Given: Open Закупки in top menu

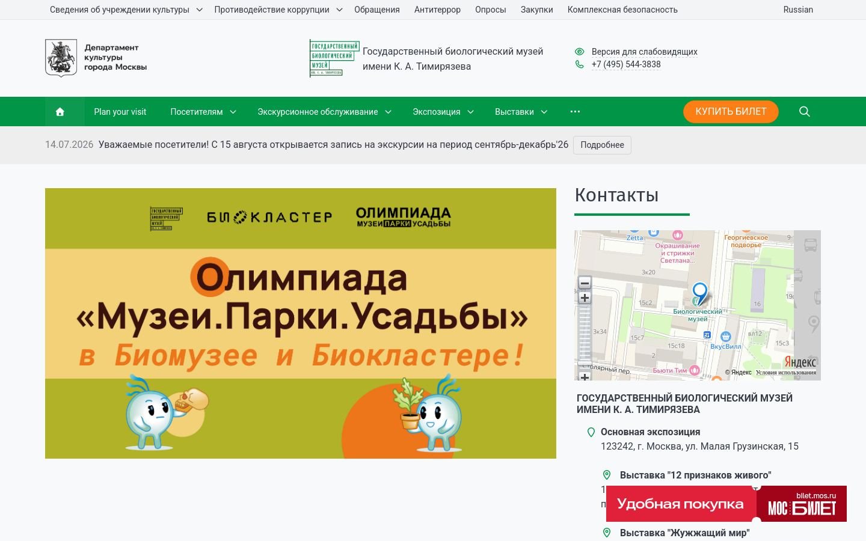Looking at the screenshot, I should click(x=537, y=10).
